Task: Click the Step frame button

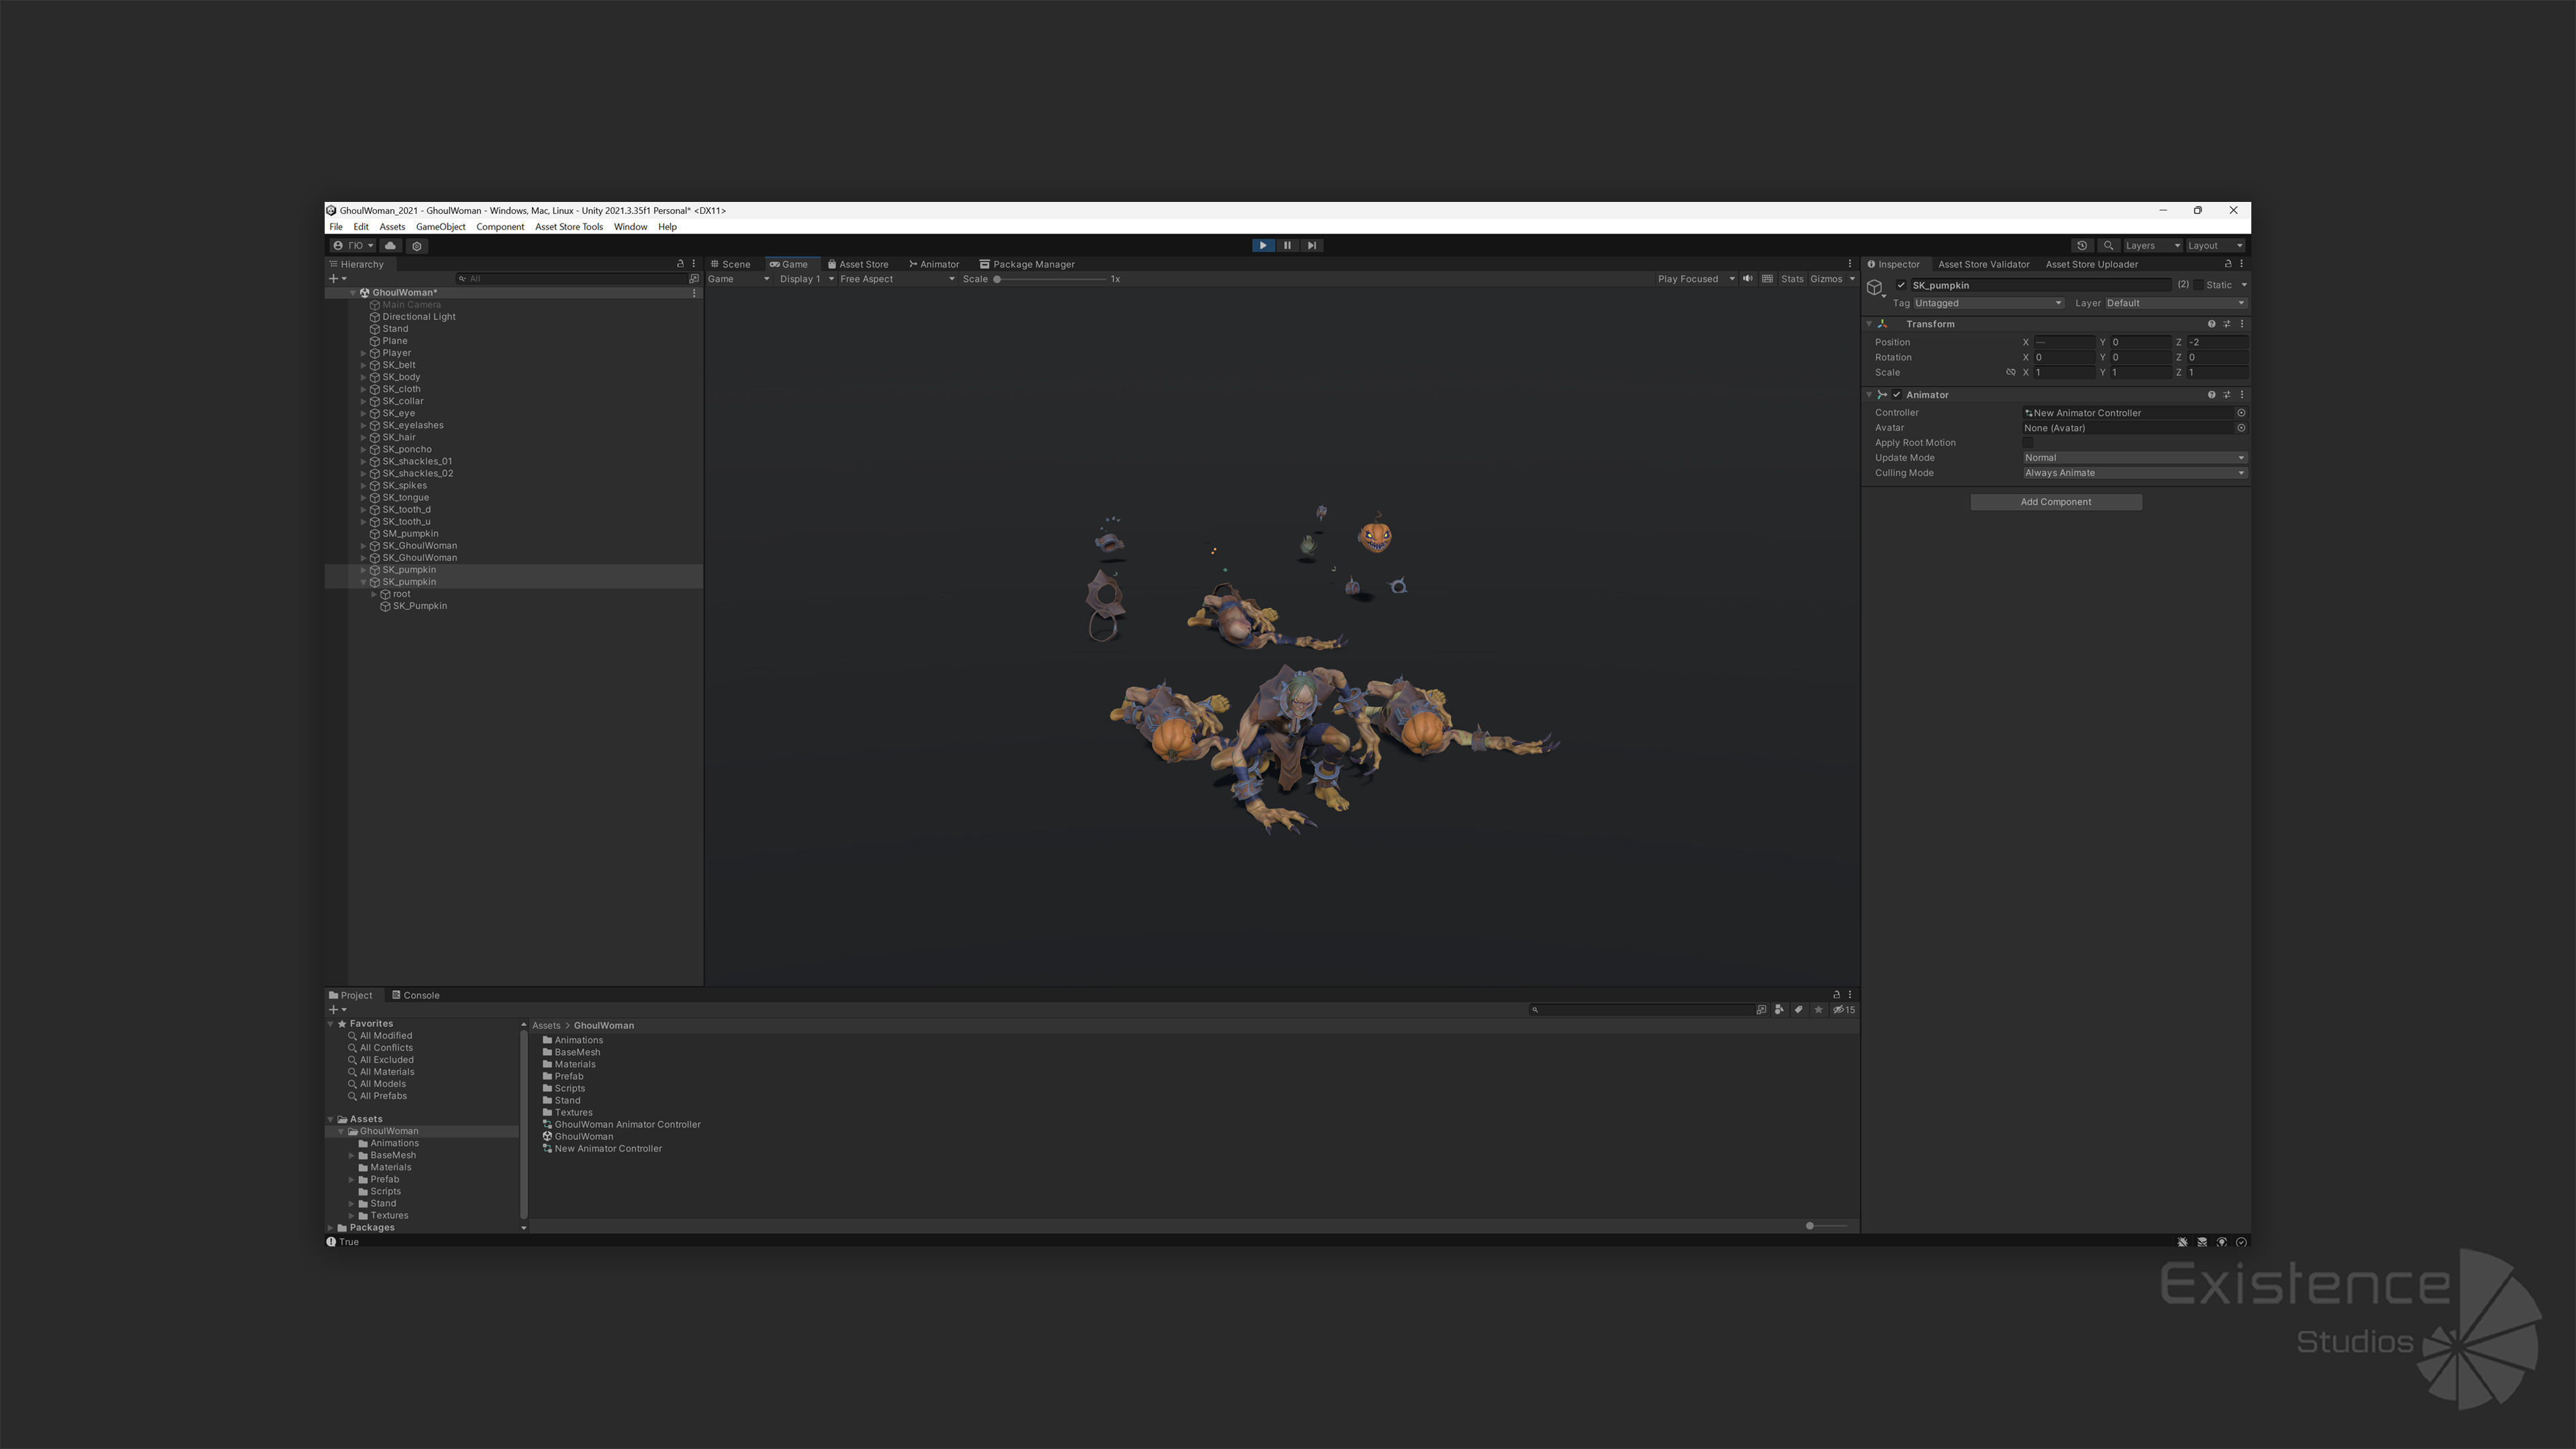Action: coord(1311,245)
